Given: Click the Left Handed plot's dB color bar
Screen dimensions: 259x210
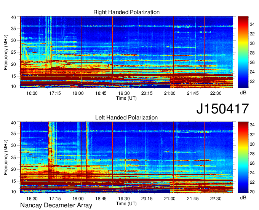Looking at the screenshot, I should click(243, 157).
